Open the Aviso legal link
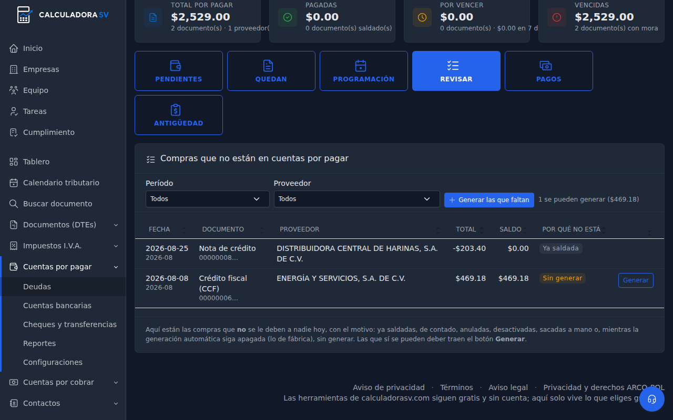 tap(508, 387)
